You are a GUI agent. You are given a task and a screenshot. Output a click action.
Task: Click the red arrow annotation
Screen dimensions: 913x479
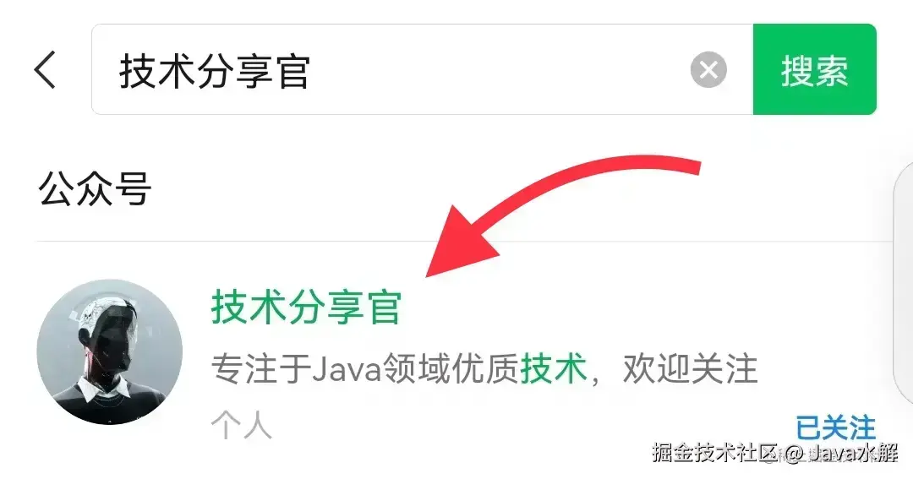coord(562,215)
